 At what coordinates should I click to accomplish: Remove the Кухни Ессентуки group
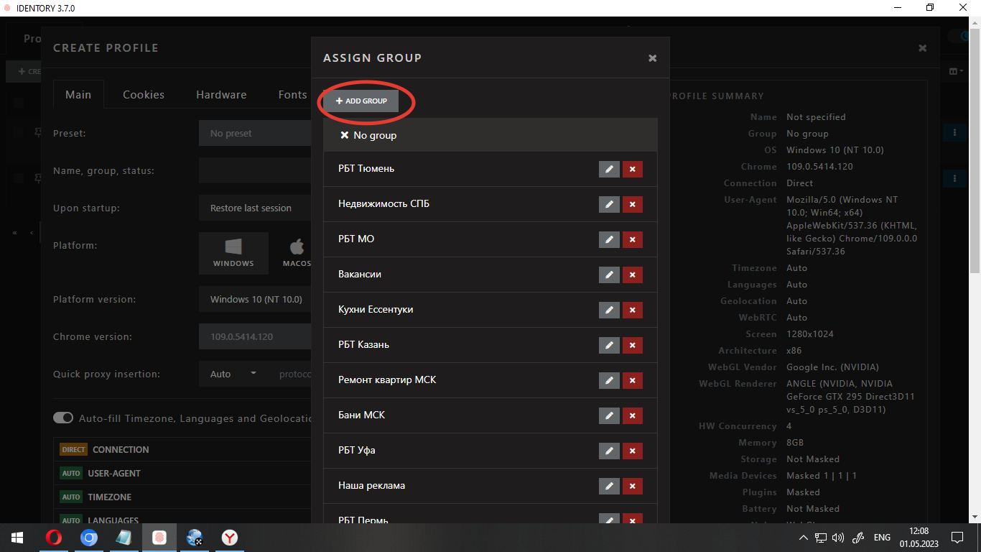632,310
